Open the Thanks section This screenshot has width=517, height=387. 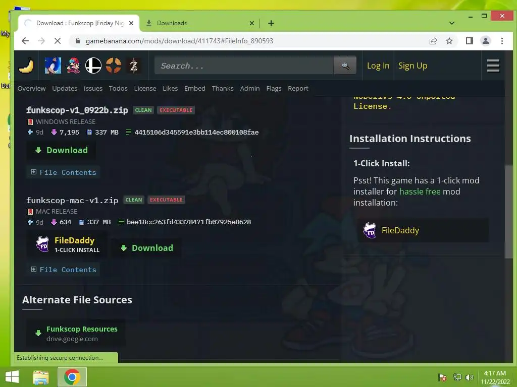tap(223, 88)
